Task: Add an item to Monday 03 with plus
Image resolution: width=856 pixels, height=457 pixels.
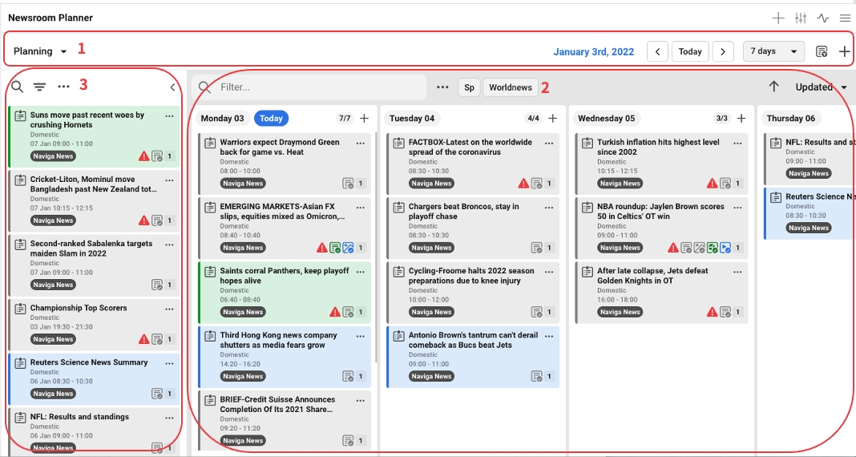Action: coord(365,119)
